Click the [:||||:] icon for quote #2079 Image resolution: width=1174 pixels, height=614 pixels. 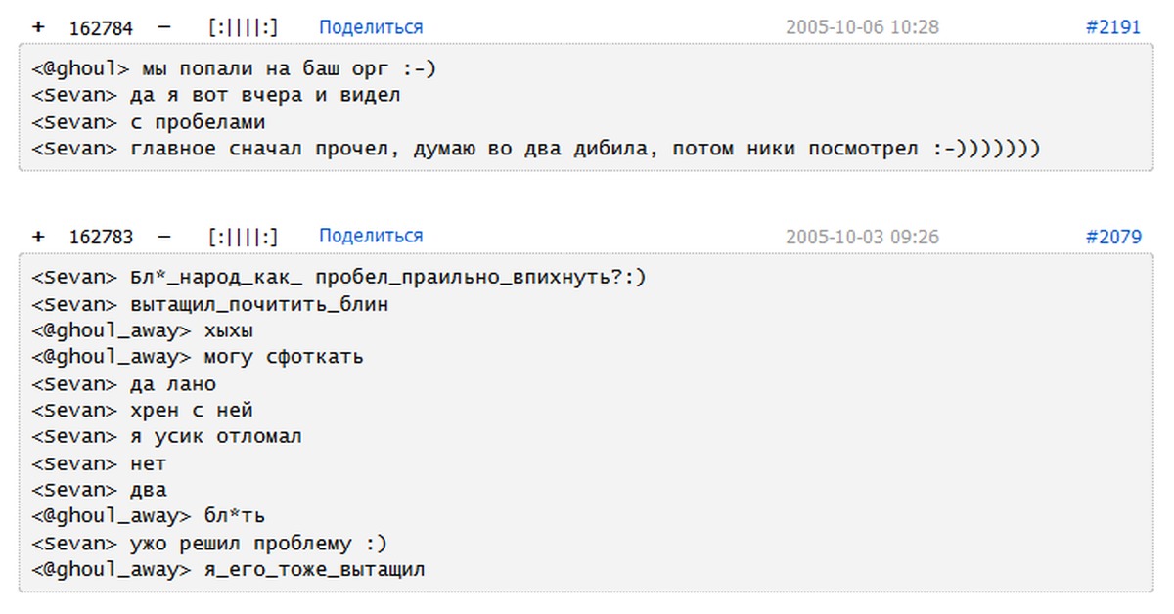pos(243,237)
